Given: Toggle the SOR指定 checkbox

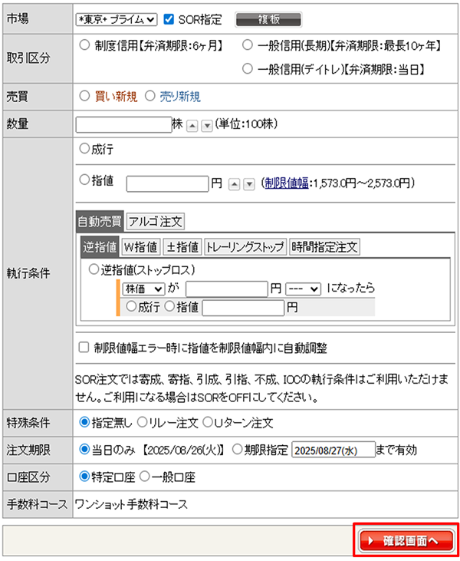Looking at the screenshot, I should pyautogui.click(x=169, y=19).
